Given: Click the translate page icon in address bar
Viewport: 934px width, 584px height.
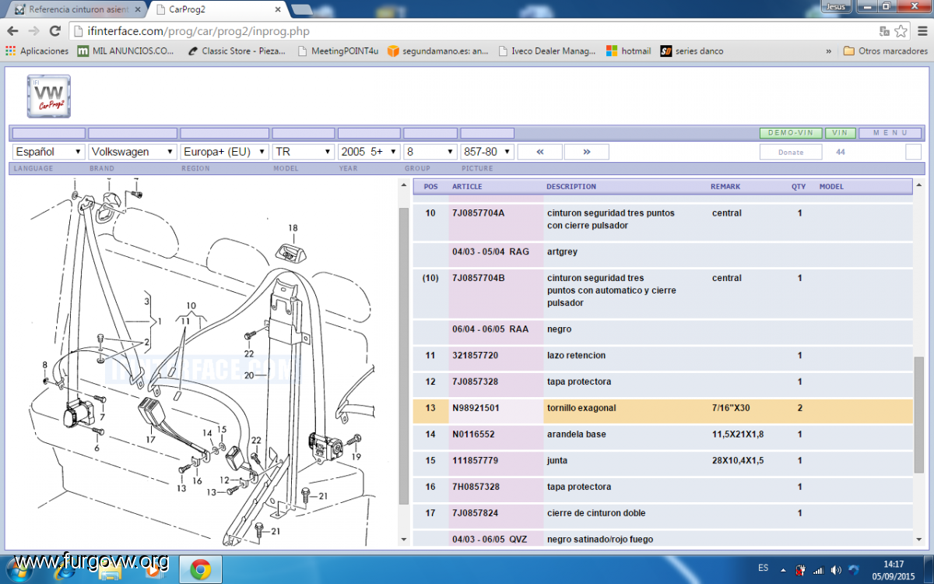Looking at the screenshot, I should [x=884, y=31].
